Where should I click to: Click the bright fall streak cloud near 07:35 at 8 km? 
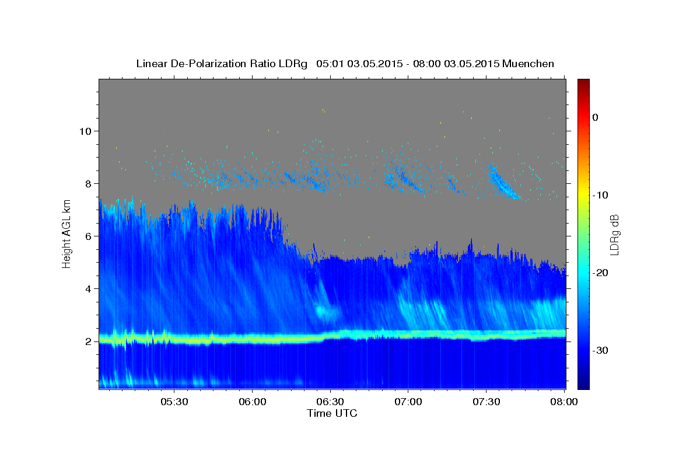coord(504,183)
